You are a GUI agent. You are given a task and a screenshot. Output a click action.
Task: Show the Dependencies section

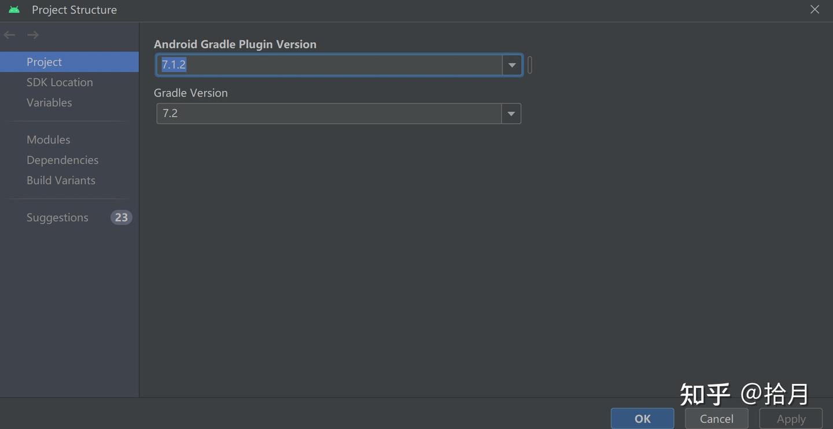coord(62,160)
